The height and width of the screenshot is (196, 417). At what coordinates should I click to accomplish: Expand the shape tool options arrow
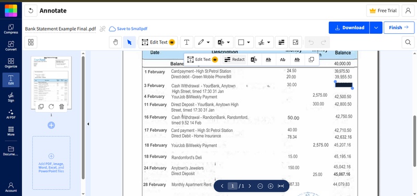(x=249, y=42)
